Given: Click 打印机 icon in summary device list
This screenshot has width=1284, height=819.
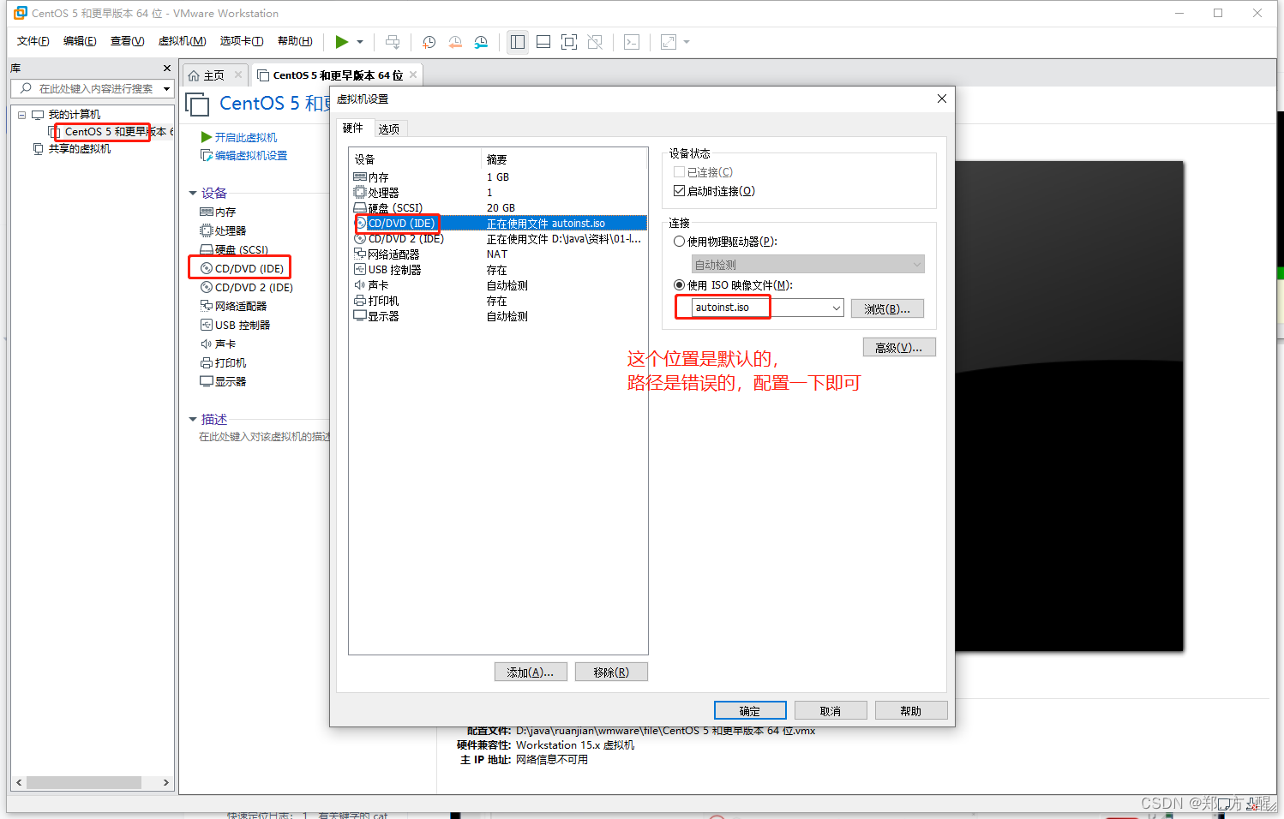Looking at the screenshot, I should tap(206, 362).
